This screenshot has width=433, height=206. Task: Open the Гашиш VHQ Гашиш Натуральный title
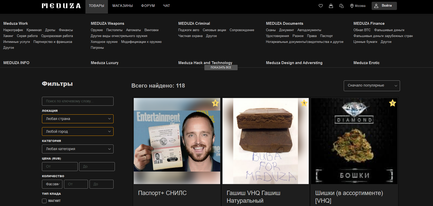pyautogui.click(x=253, y=197)
